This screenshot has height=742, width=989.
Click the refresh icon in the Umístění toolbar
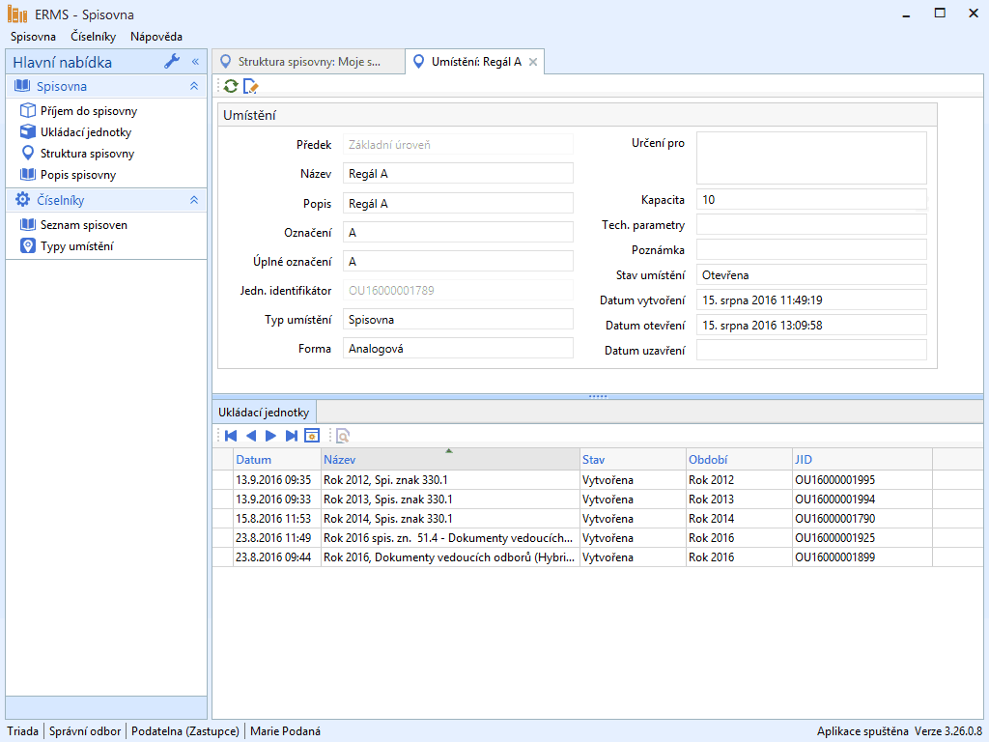pos(231,86)
